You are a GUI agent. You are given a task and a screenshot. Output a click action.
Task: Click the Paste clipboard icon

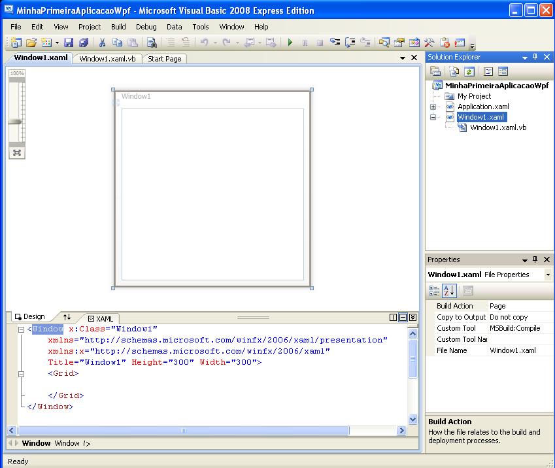(x=133, y=42)
